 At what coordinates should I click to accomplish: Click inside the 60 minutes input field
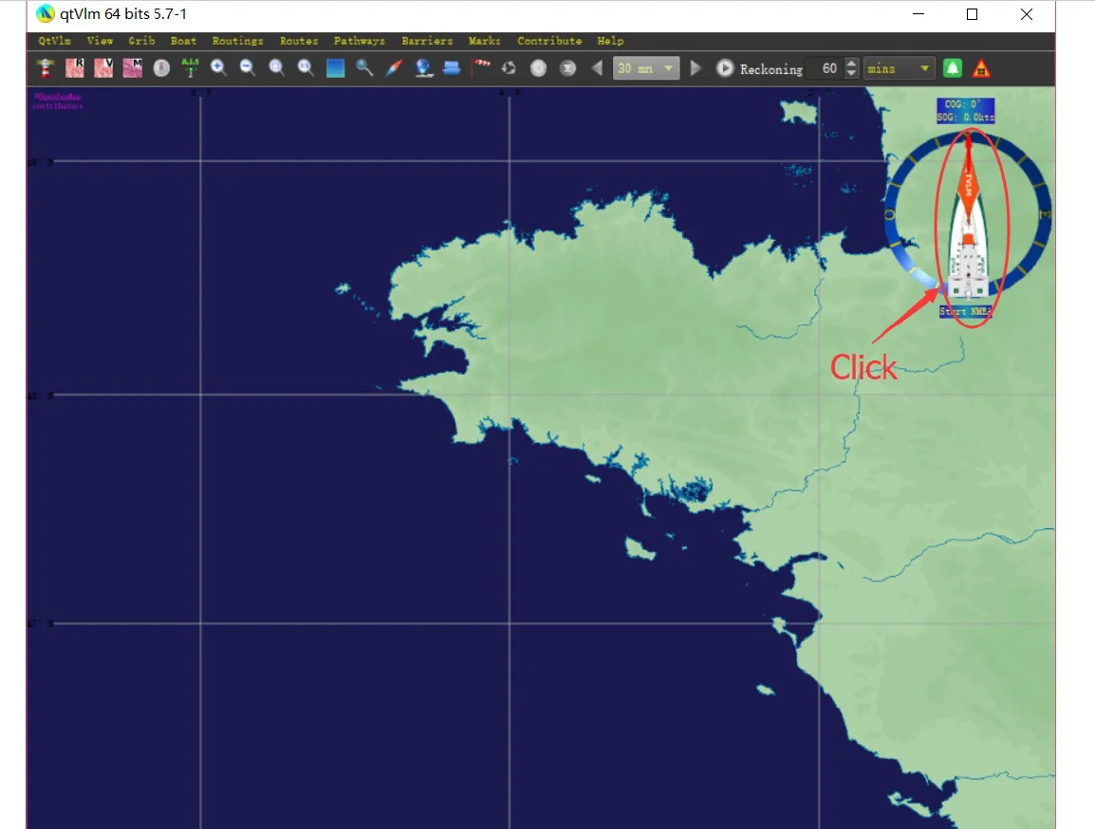click(827, 68)
